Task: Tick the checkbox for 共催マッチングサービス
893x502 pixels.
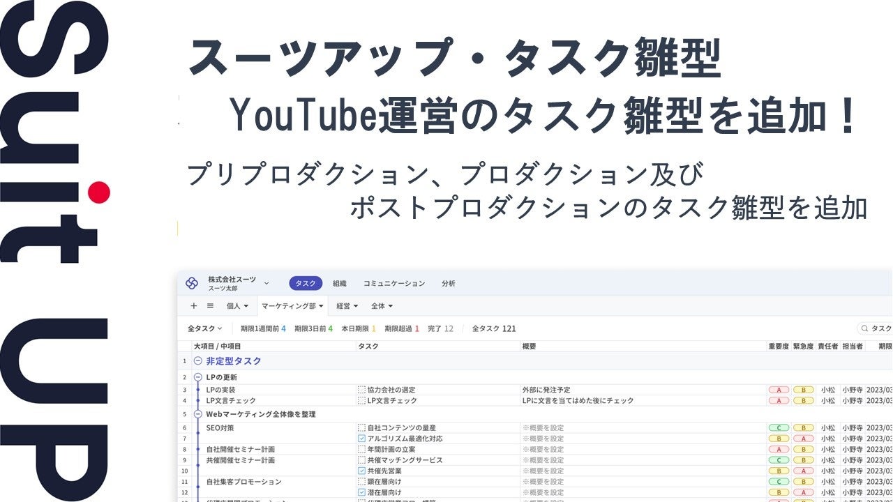Action: coord(361,460)
